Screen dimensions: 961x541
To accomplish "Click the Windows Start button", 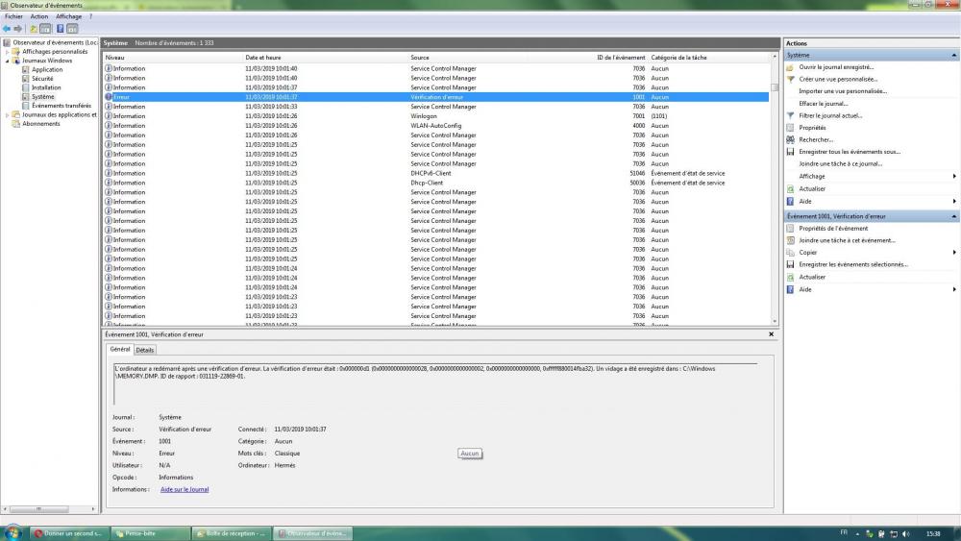I will tap(12, 532).
